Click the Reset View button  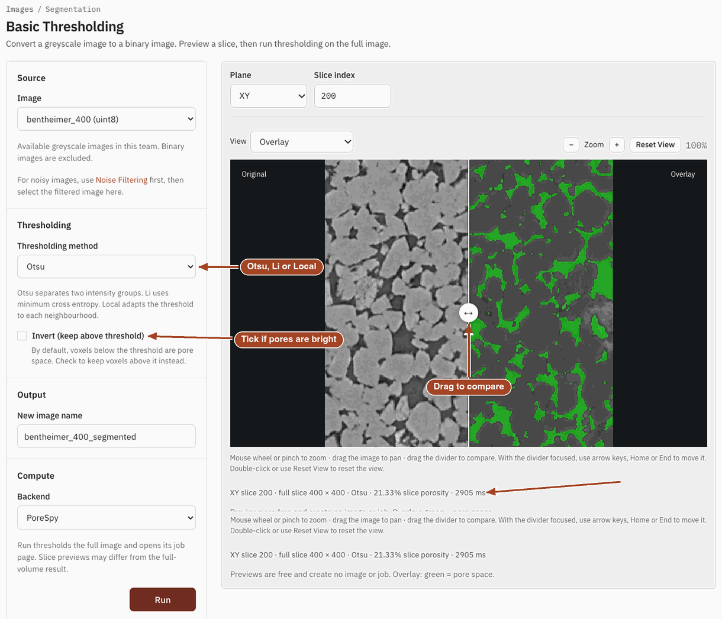pos(655,145)
